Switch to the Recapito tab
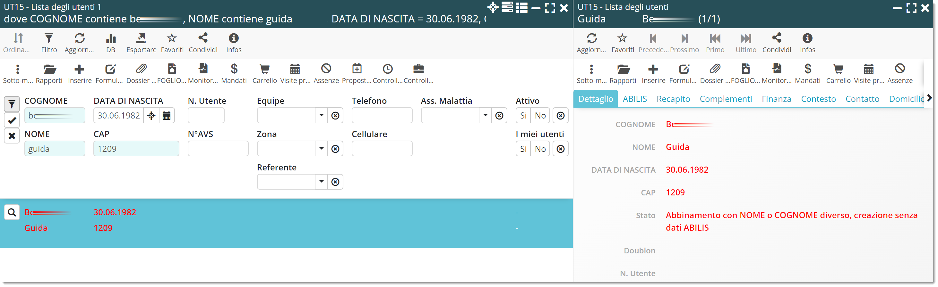Viewport: 938px width, 287px height. pos(673,99)
